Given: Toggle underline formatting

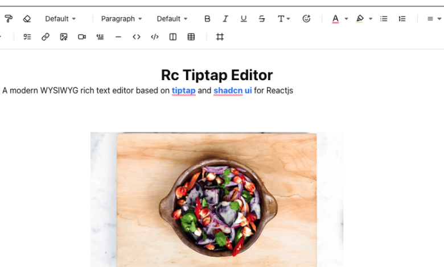Looking at the screenshot, I should click(x=244, y=19).
